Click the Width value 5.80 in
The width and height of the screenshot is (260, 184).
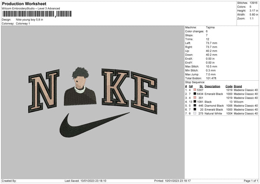tap(253, 15)
